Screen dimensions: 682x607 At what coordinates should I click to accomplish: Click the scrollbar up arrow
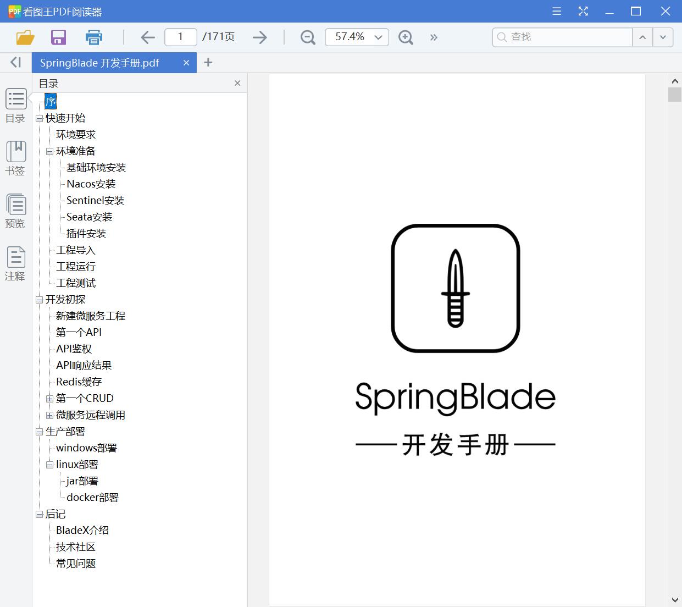pos(675,81)
